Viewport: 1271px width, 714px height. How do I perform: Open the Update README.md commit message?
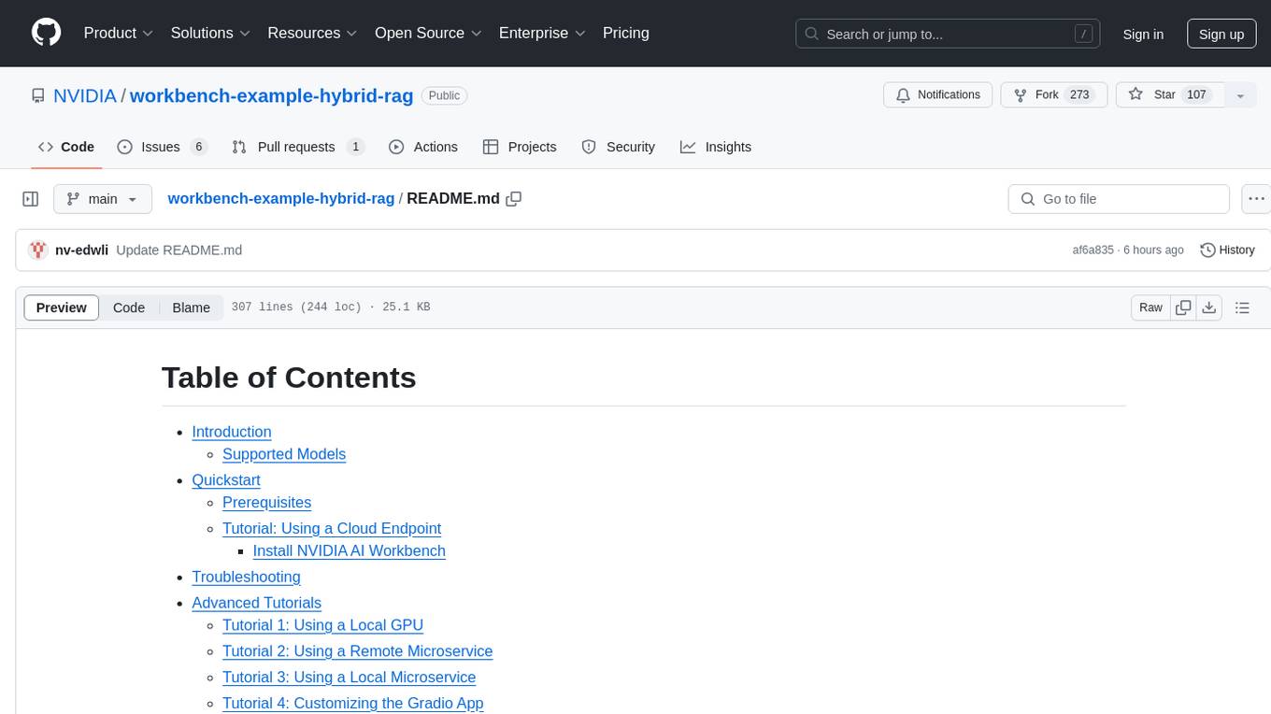pos(179,250)
